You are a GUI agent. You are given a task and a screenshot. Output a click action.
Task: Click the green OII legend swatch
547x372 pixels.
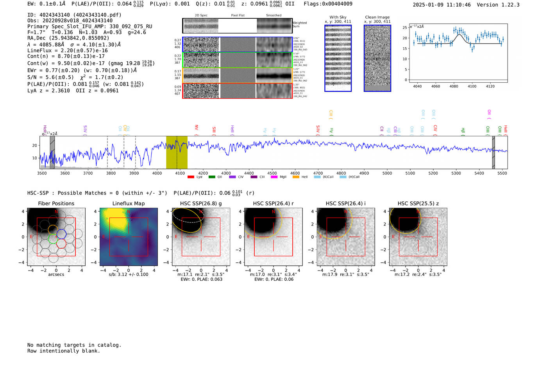[212, 177]
